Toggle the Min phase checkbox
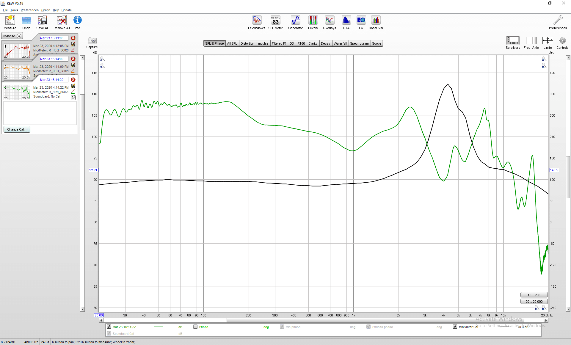Image resolution: width=571 pixels, height=345 pixels. (x=282, y=327)
